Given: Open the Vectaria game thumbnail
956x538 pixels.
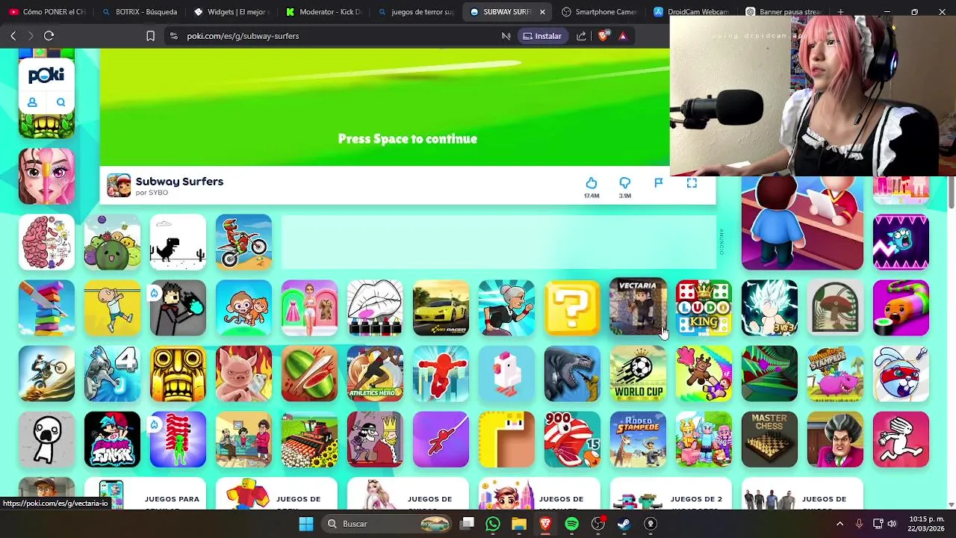Looking at the screenshot, I should pyautogui.click(x=638, y=308).
